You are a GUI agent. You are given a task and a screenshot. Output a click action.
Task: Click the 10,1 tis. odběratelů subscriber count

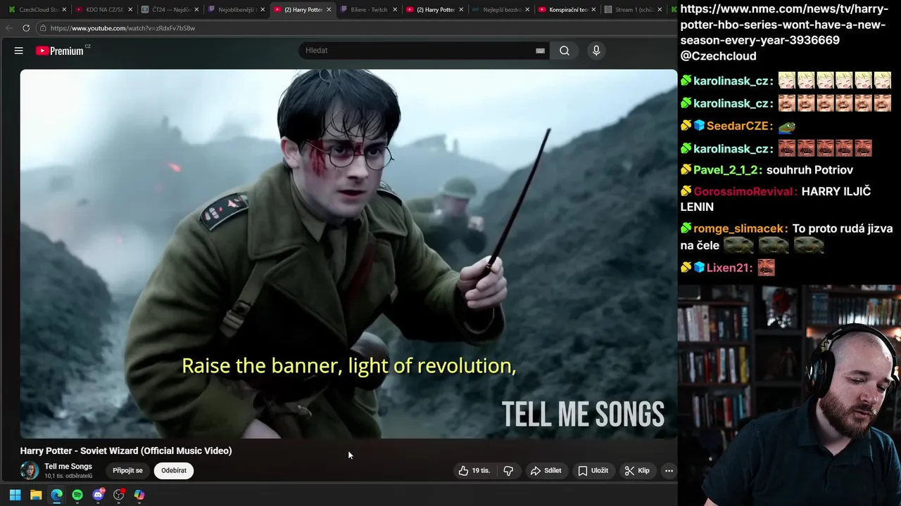point(68,476)
